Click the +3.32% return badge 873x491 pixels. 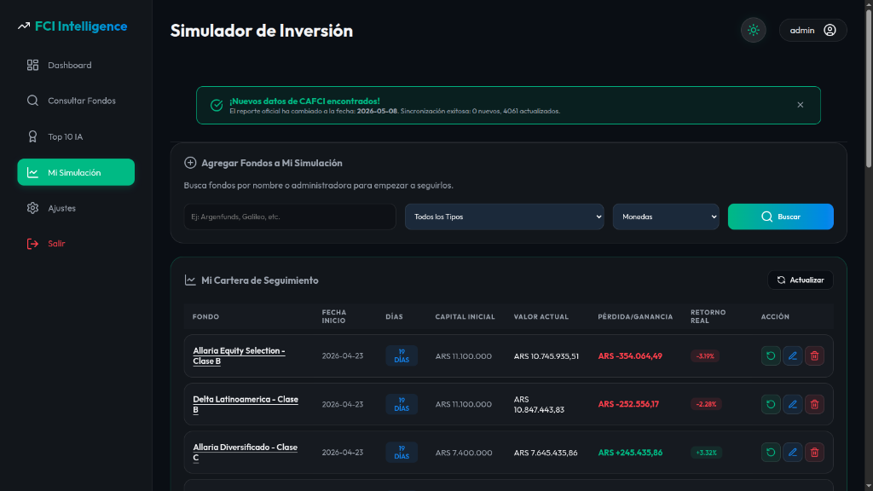pos(706,453)
